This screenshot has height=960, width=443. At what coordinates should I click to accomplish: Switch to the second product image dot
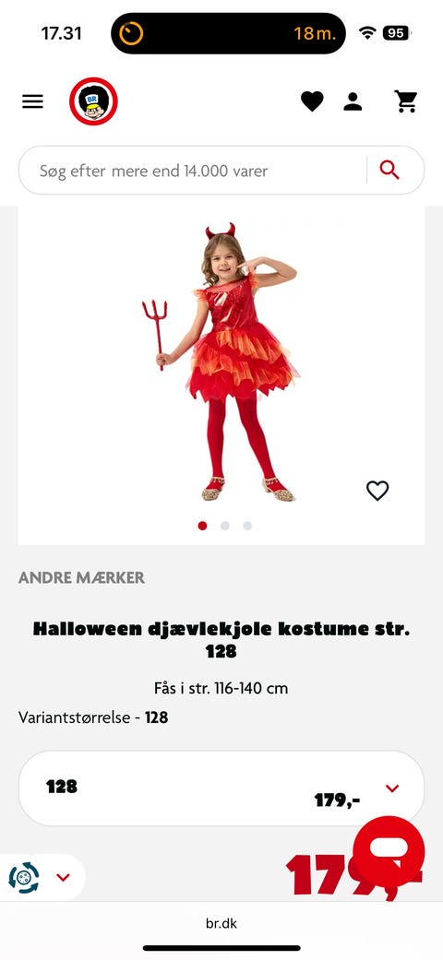(x=225, y=526)
